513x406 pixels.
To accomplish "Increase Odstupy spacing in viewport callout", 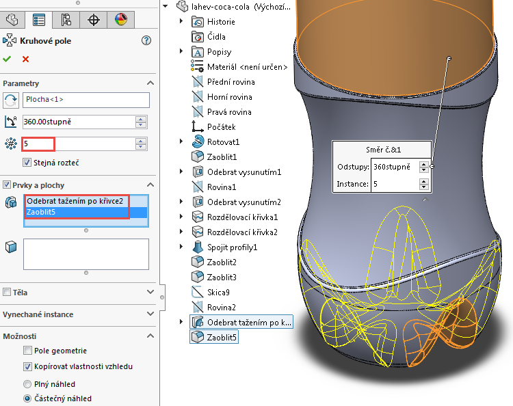I will 423,164.
